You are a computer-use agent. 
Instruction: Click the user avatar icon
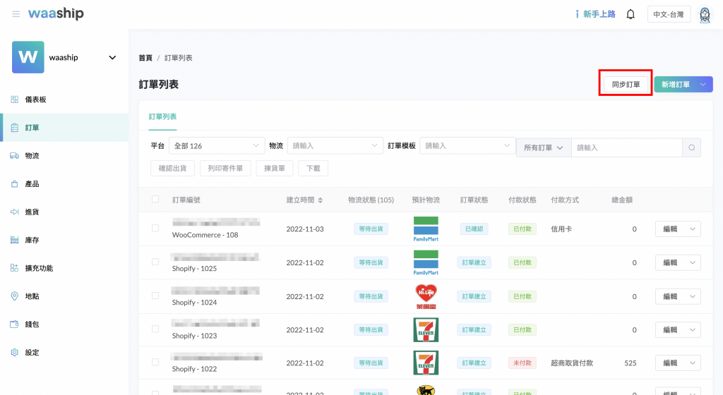pos(704,15)
